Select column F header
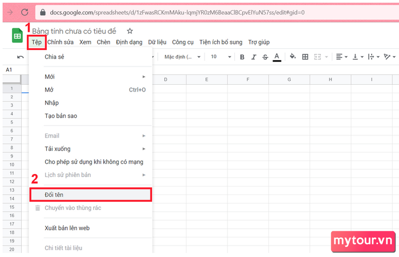Image resolution: width=399 pixels, height=257 pixels. pos(248,80)
